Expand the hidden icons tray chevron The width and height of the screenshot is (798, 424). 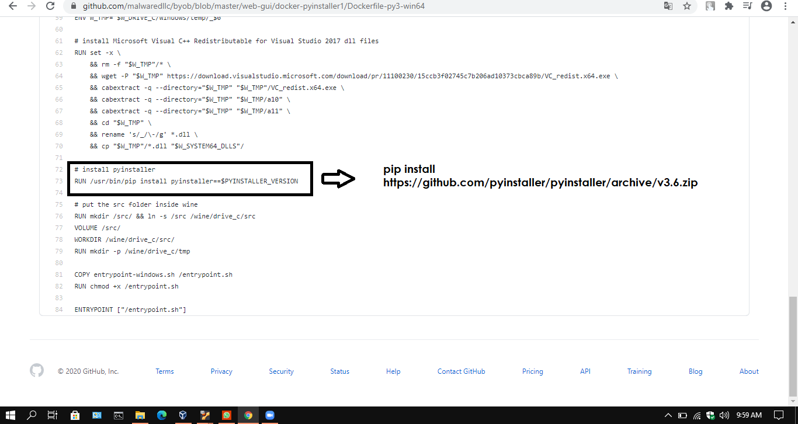coord(668,415)
